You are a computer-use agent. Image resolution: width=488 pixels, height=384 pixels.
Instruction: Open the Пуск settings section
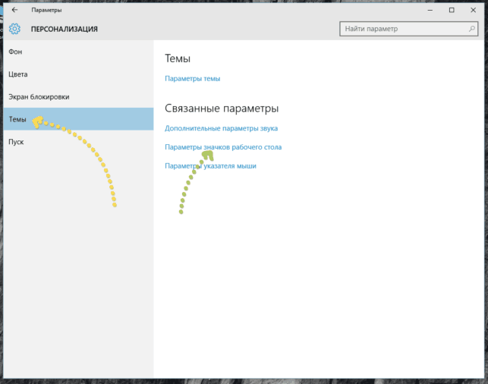click(x=78, y=142)
